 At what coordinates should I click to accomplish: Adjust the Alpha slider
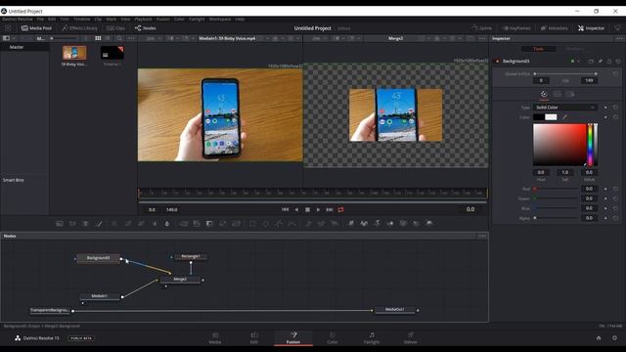click(x=557, y=218)
